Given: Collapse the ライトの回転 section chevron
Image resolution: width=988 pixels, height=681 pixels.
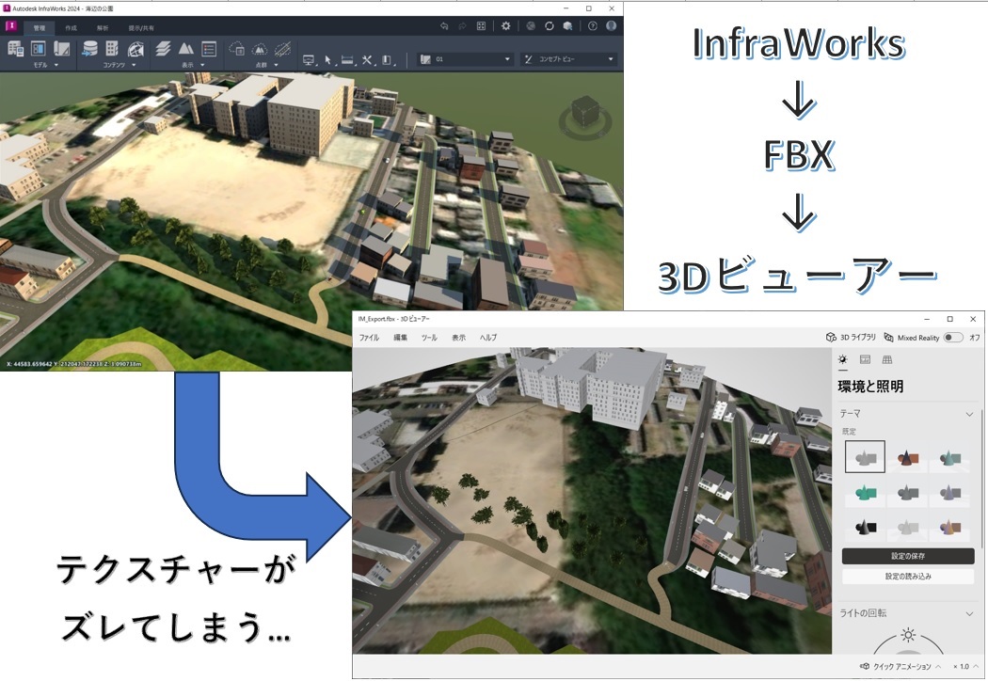Looking at the screenshot, I should pyautogui.click(x=969, y=613).
